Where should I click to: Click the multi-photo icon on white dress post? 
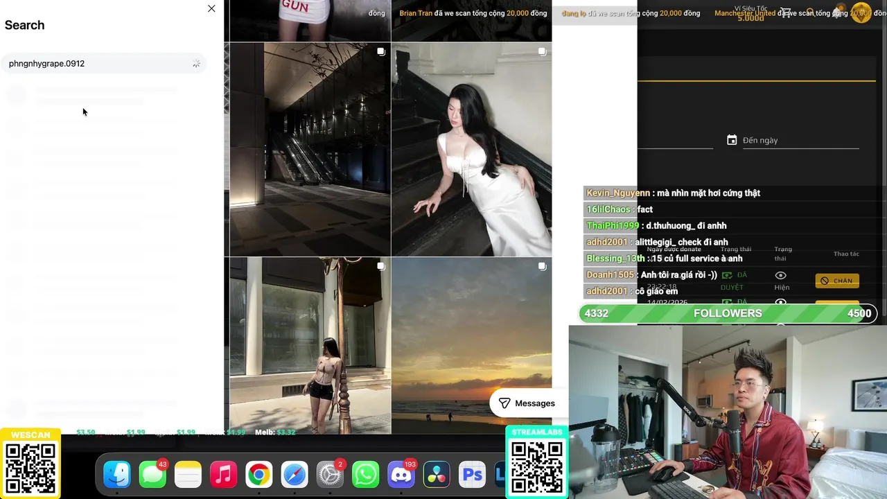542,52
